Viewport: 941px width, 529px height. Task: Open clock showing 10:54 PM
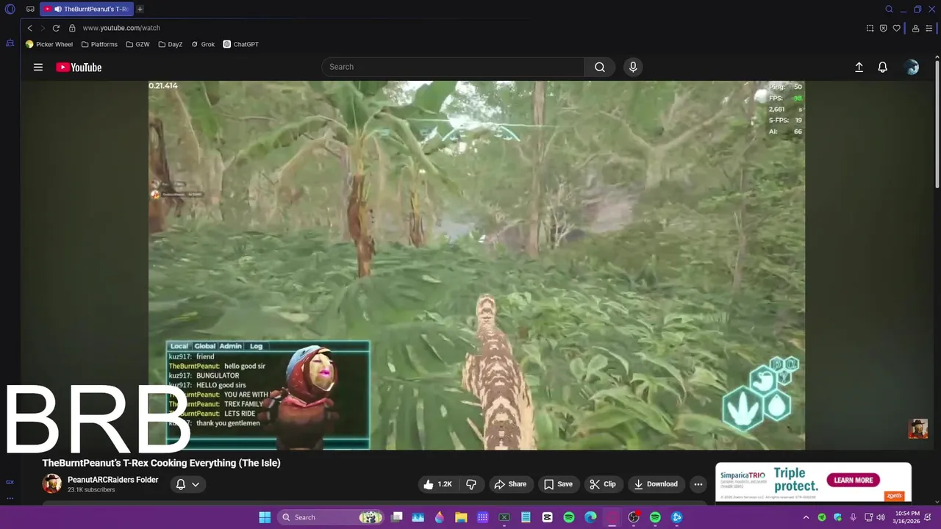click(907, 517)
